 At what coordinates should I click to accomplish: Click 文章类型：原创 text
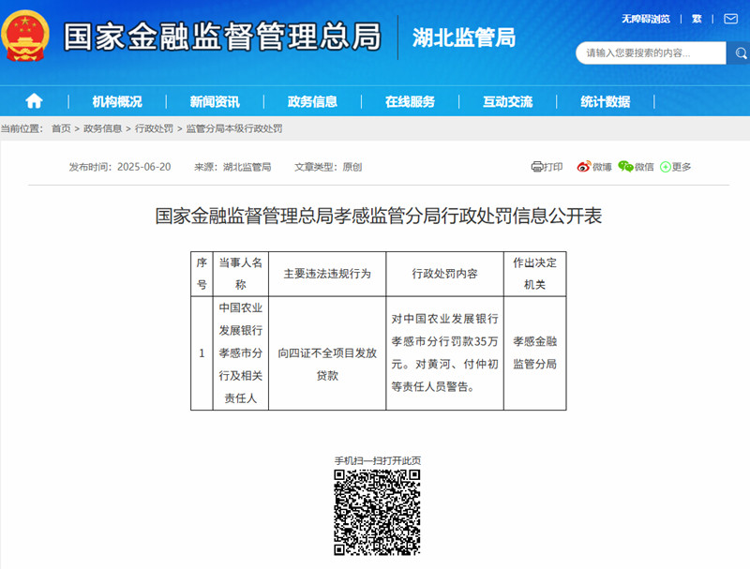(x=328, y=167)
